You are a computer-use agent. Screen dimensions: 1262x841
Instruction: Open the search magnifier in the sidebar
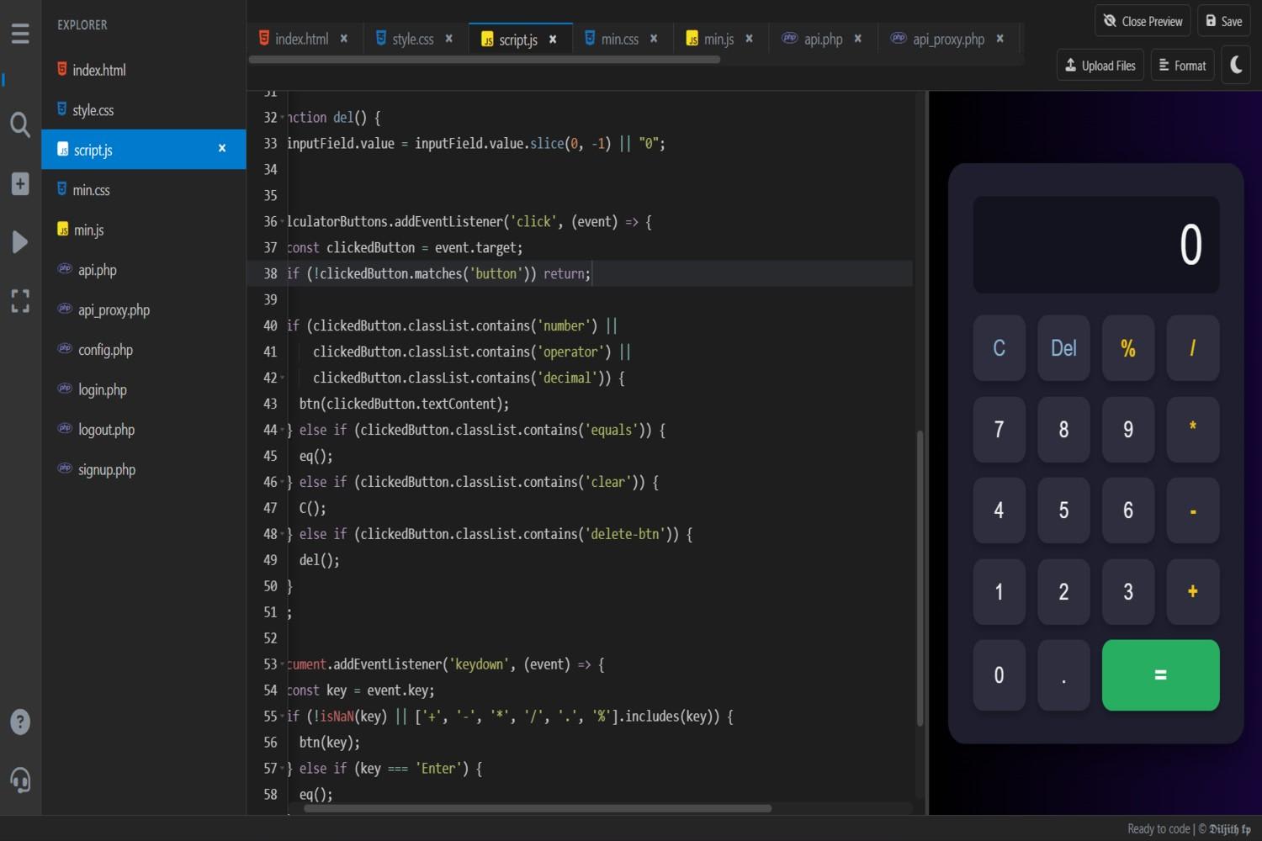tap(20, 125)
